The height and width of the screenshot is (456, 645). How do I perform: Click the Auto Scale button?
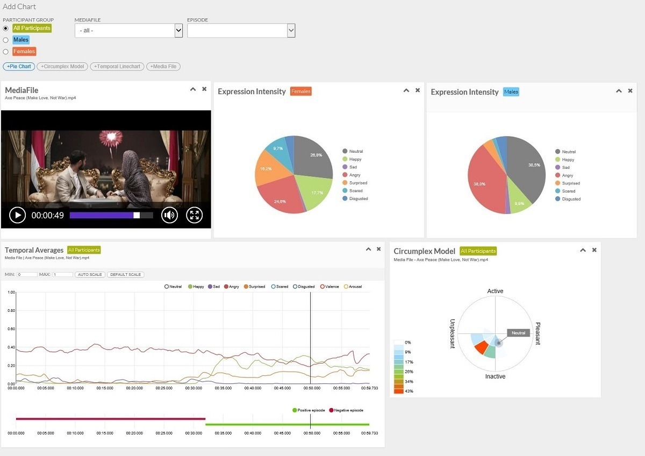[x=90, y=275]
